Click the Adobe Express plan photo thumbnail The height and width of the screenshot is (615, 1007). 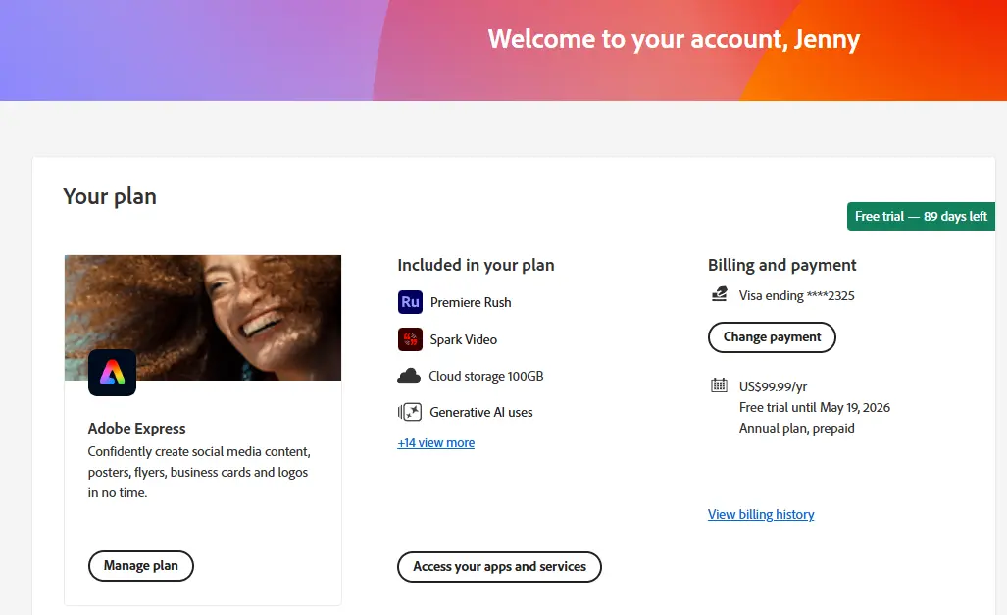click(x=203, y=318)
